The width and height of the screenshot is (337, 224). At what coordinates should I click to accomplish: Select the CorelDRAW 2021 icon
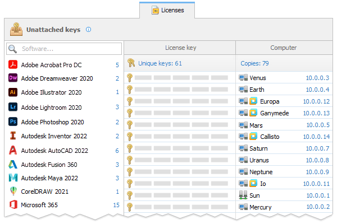coord(13,191)
